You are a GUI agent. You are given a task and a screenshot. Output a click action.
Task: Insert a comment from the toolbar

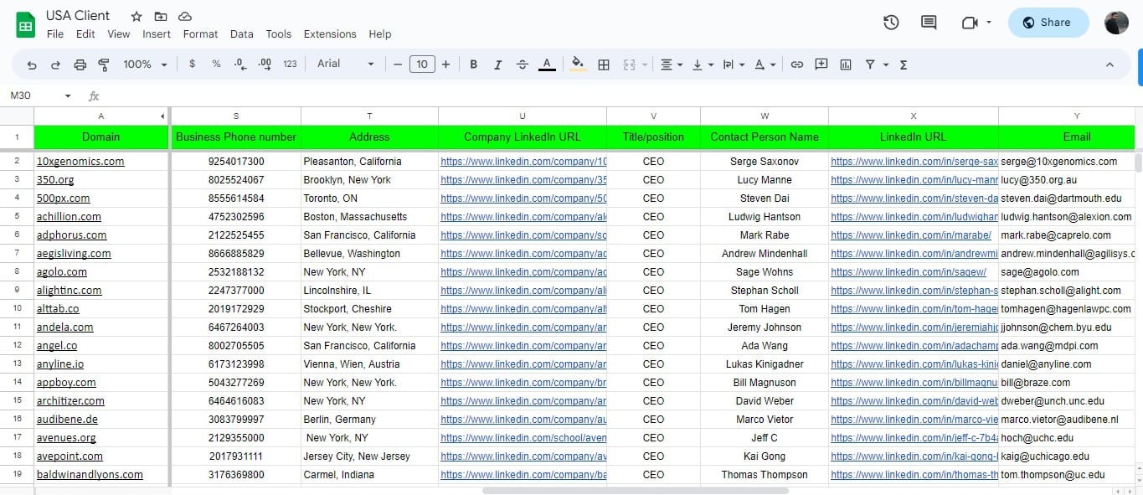(821, 64)
